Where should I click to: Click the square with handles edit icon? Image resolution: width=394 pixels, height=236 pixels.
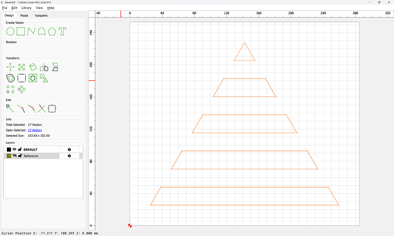(52, 109)
